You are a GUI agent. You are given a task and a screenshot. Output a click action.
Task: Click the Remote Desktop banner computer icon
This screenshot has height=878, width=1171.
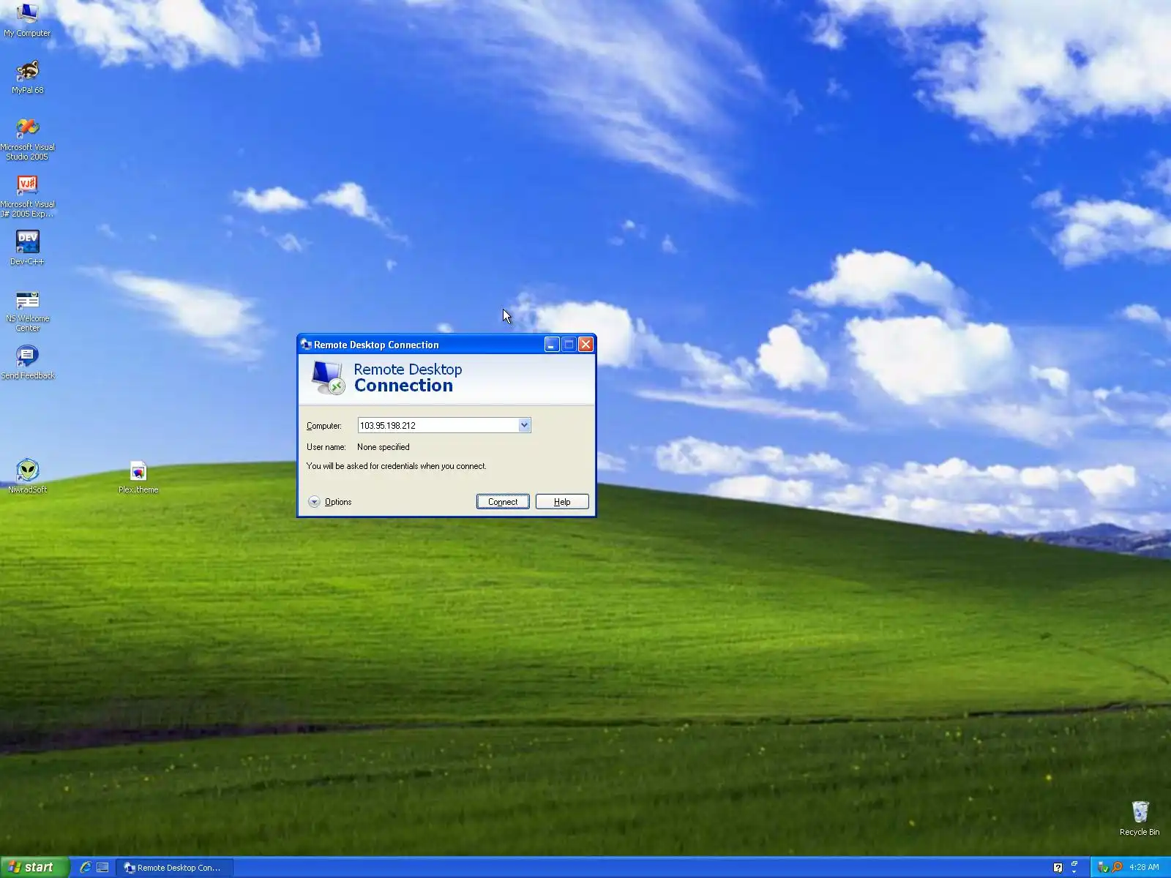(327, 378)
